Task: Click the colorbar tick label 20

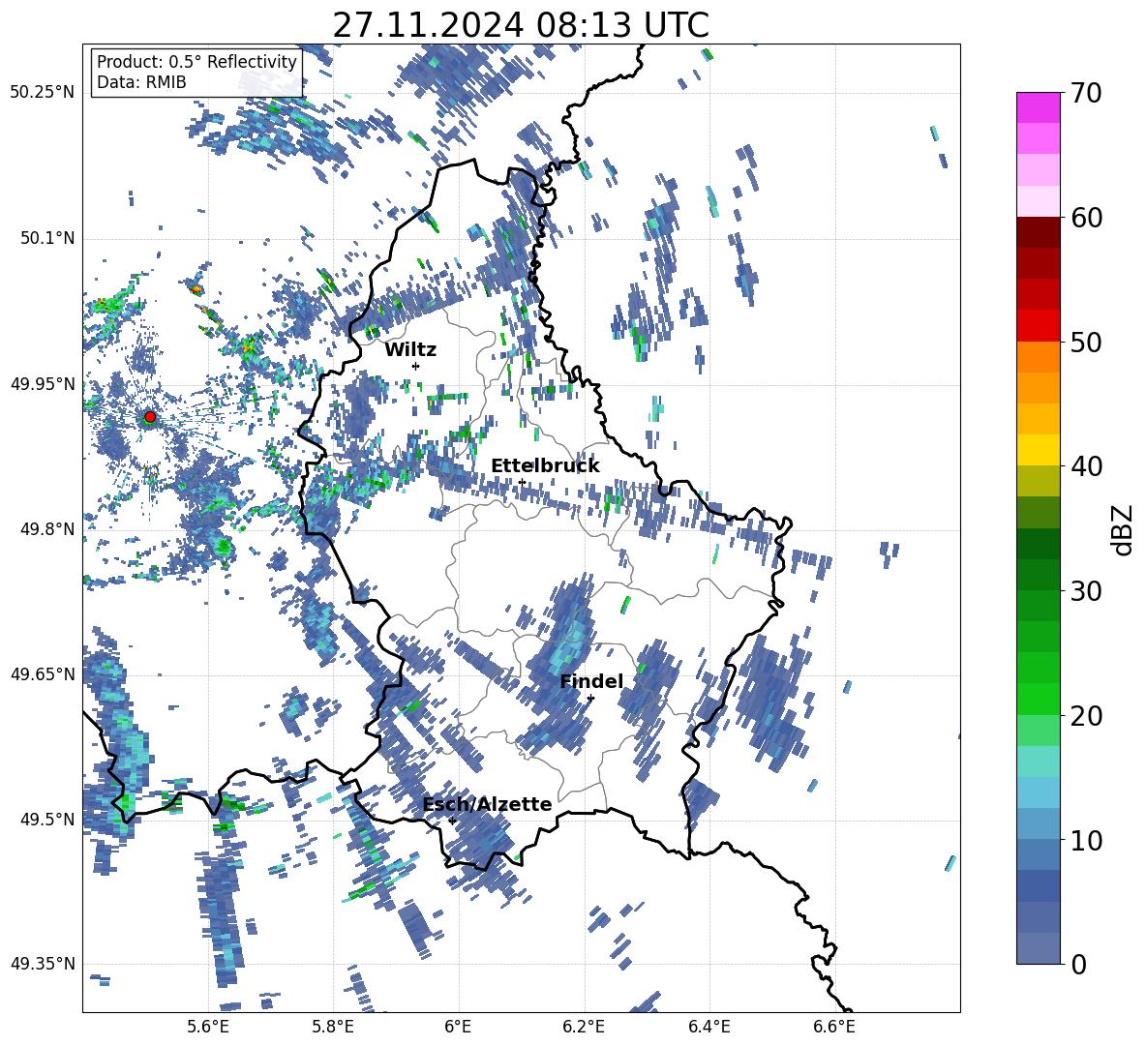Action: [1087, 716]
